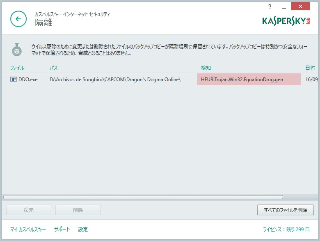The width and height of the screenshot is (320, 241).
Task: Sort by 検知 column header
Action: point(206,68)
